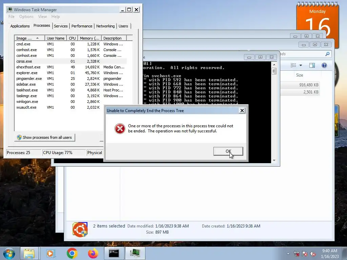Viewport: 347px width, 260px height.
Task: Select the Processes tab
Action: [42, 25]
